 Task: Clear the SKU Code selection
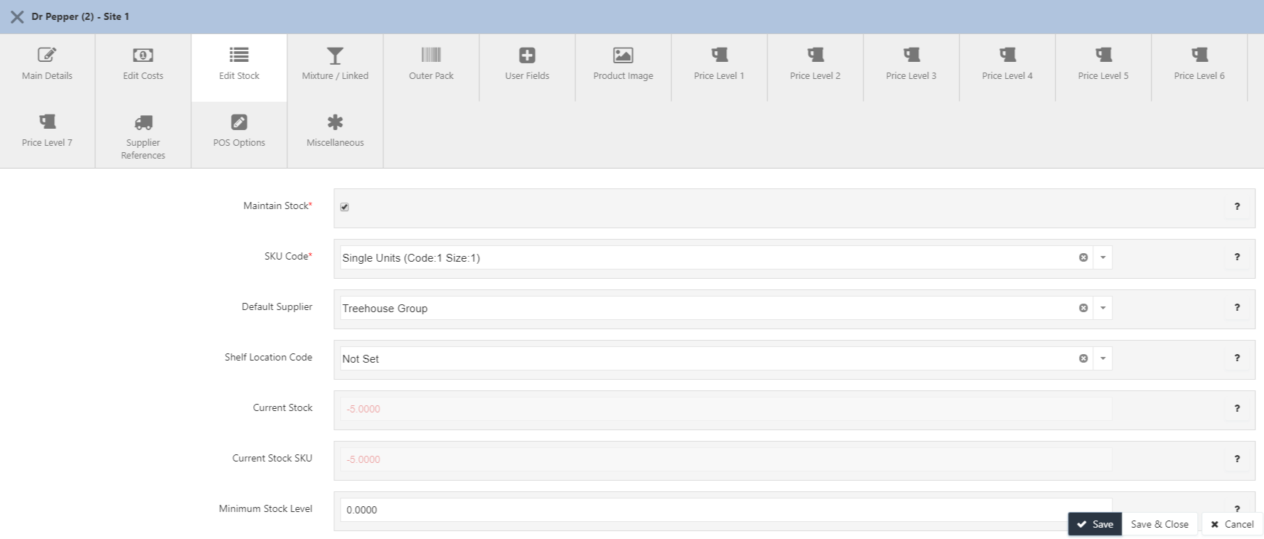click(x=1083, y=257)
